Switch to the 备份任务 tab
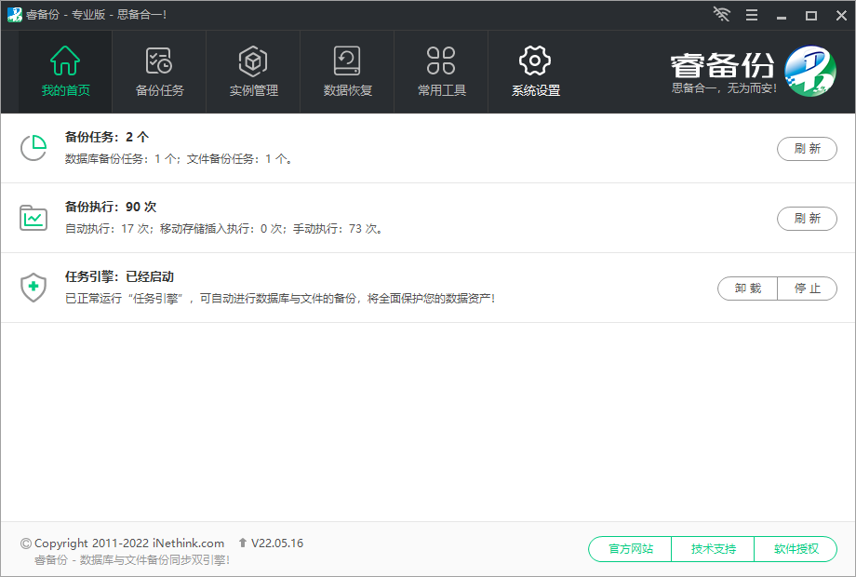This screenshot has width=856, height=577. [159, 72]
